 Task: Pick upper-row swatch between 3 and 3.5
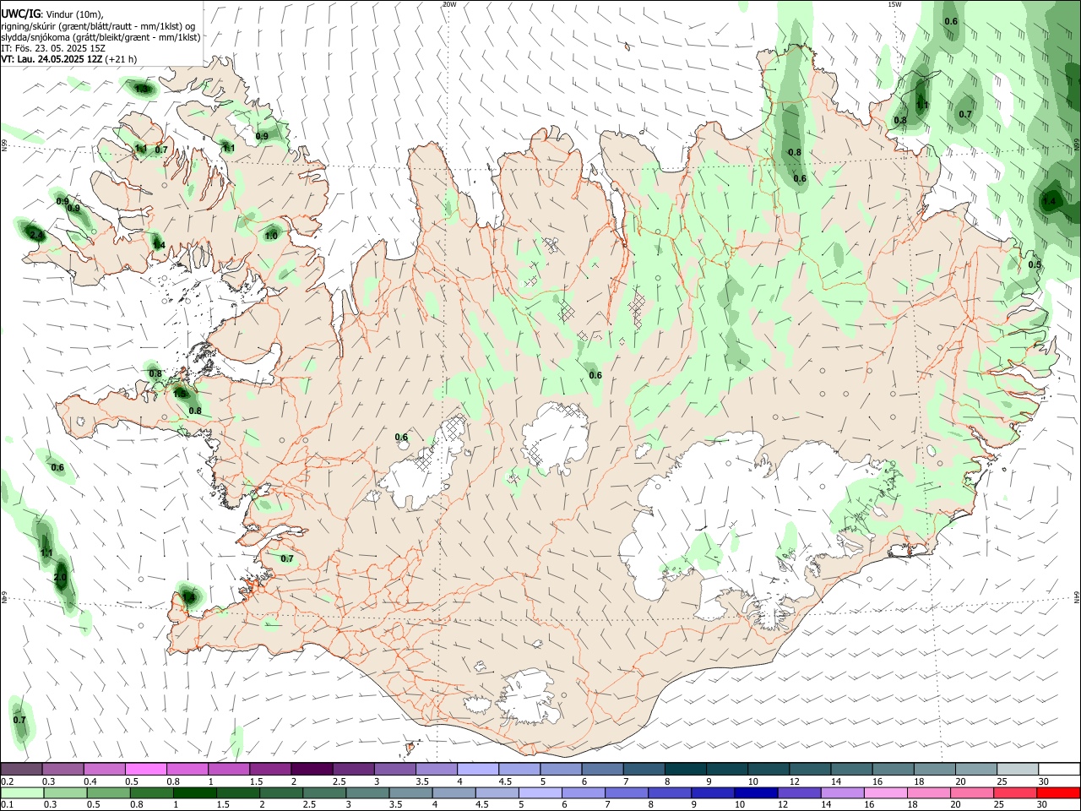(394, 770)
